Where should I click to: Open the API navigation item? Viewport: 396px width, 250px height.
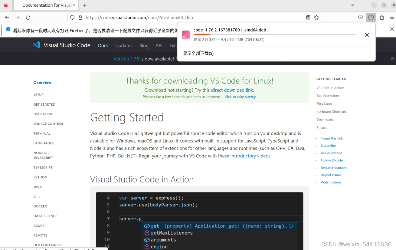coord(159,45)
